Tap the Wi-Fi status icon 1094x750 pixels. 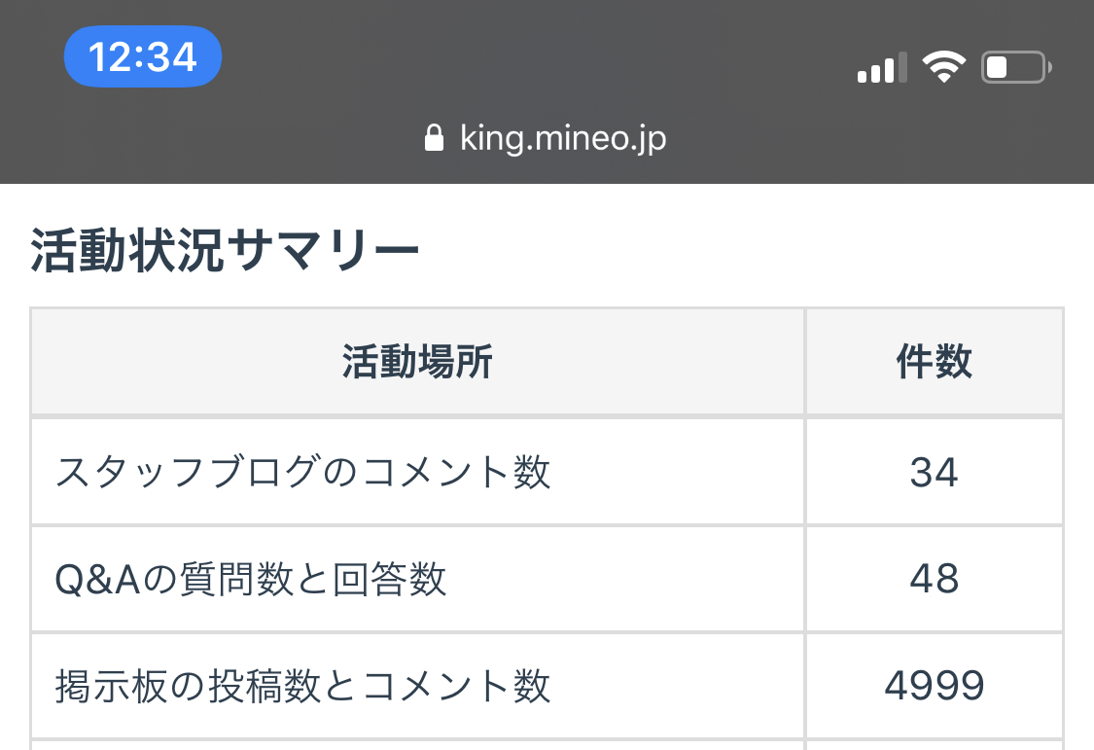click(943, 67)
